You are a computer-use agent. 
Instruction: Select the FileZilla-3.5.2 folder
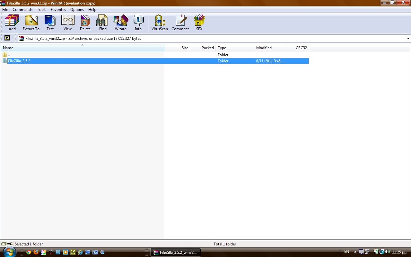(x=155, y=61)
